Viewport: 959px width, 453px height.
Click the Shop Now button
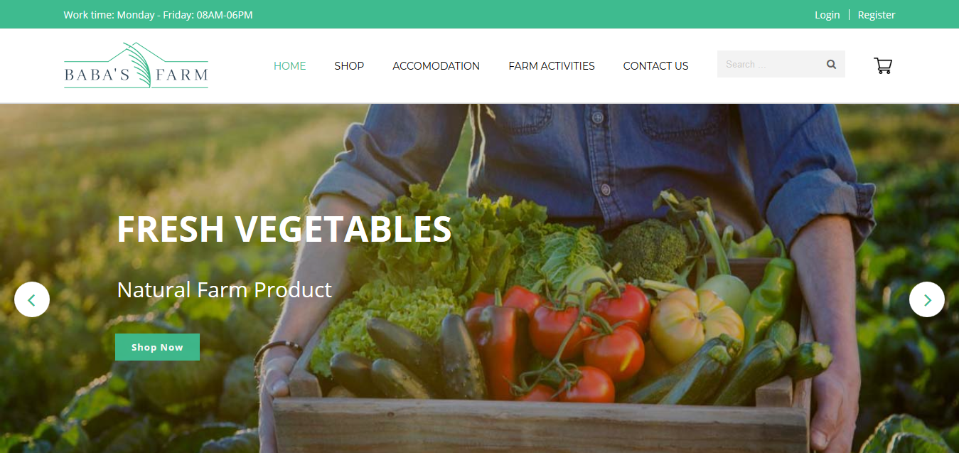tap(157, 347)
